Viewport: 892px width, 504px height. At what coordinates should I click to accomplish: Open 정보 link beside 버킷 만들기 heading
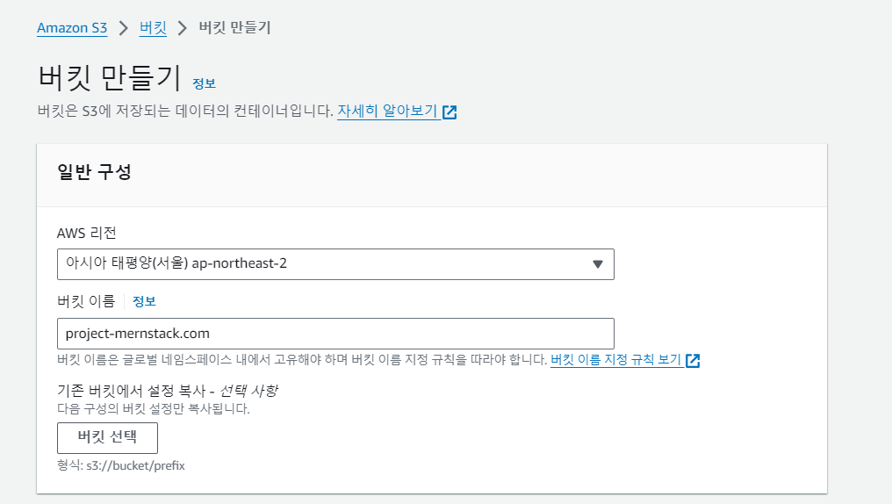pyautogui.click(x=204, y=83)
